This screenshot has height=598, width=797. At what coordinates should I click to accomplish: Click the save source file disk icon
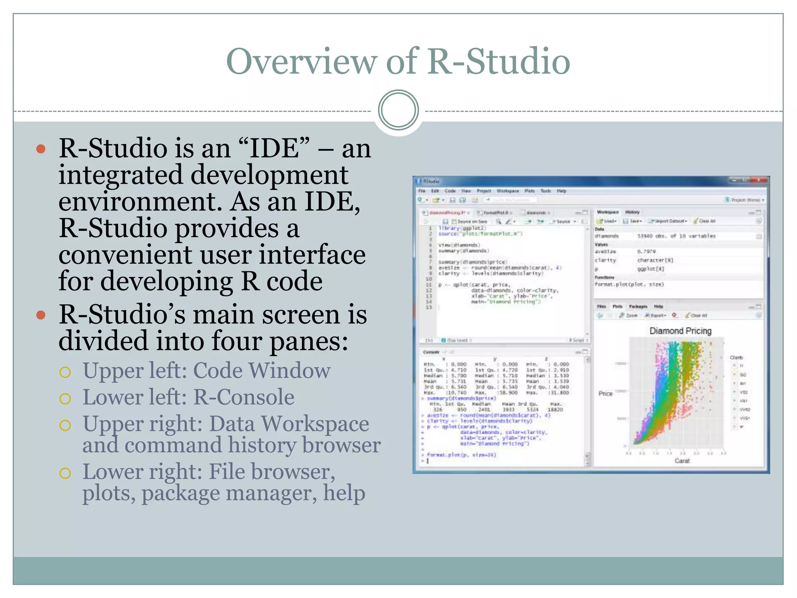pos(445,222)
